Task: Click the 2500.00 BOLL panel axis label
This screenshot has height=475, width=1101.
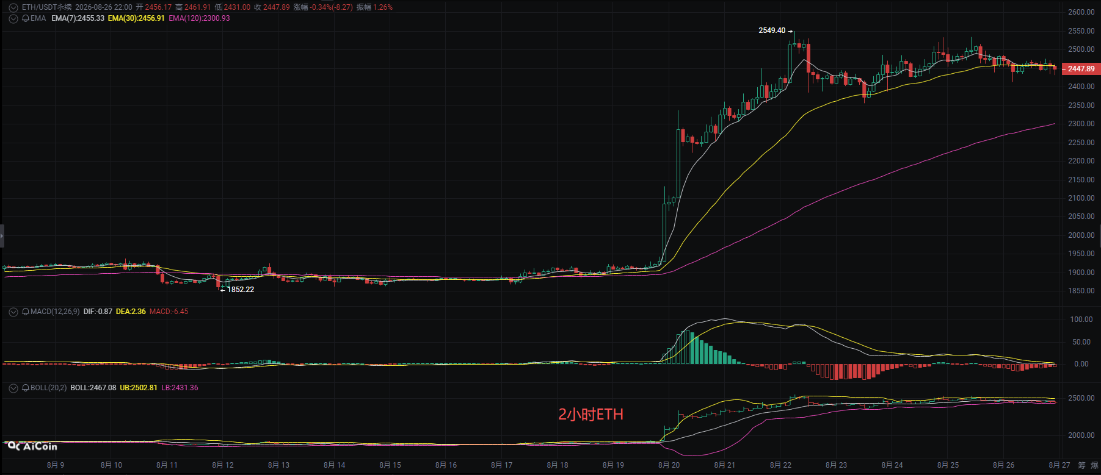Action: (1081, 398)
